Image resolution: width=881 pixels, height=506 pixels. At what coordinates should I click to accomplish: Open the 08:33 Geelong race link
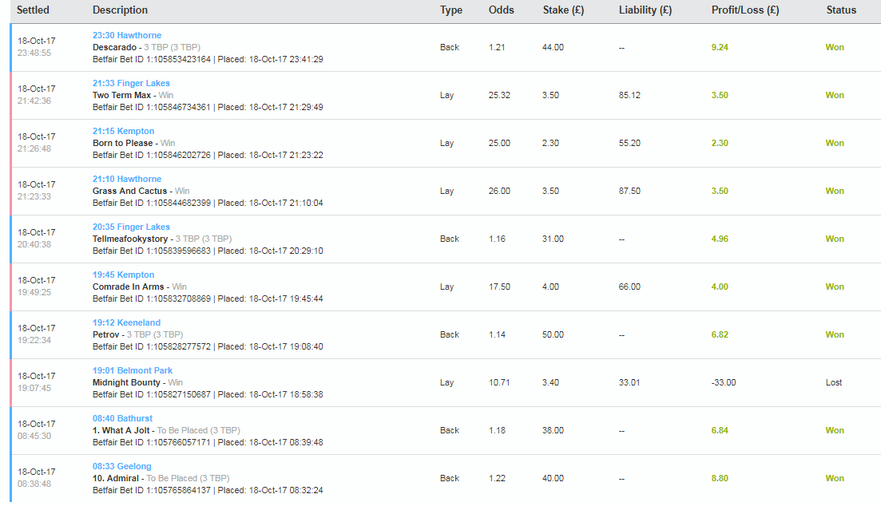pos(122,466)
